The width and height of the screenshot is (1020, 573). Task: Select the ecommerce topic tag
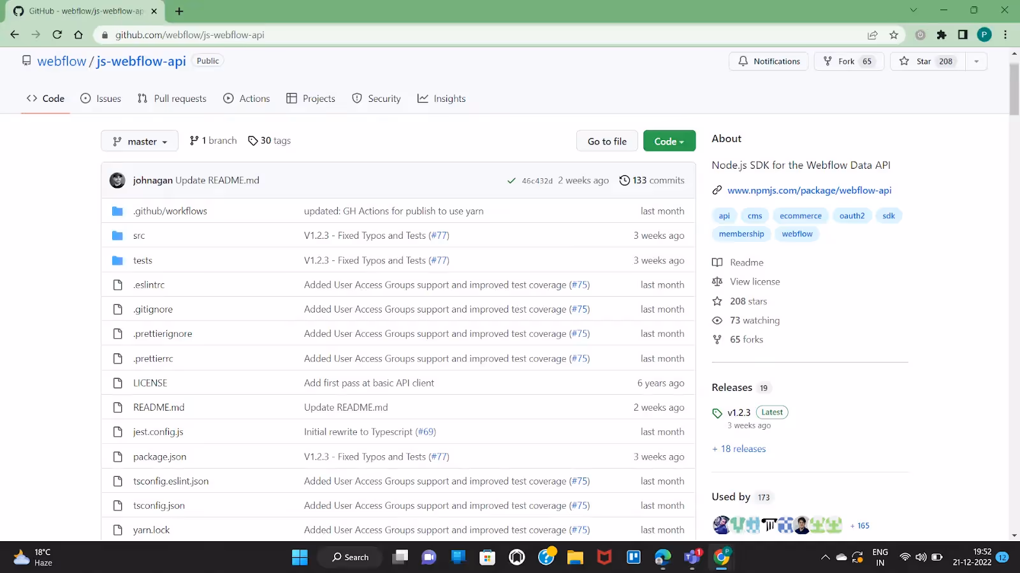pyautogui.click(x=801, y=216)
